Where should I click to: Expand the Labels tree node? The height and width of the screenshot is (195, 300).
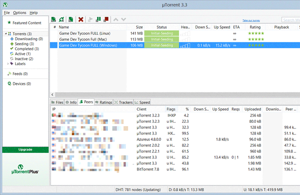pyautogui.click(x=8, y=64)
